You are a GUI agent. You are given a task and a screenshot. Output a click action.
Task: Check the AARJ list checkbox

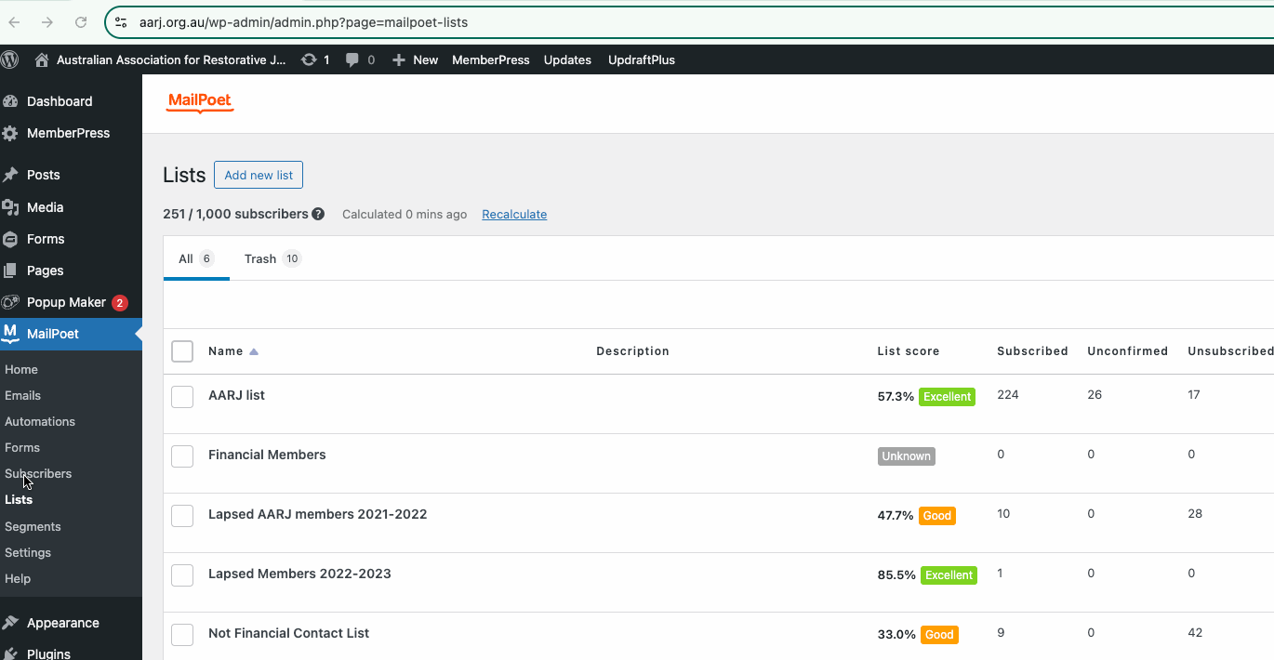[x=182, y=396]
